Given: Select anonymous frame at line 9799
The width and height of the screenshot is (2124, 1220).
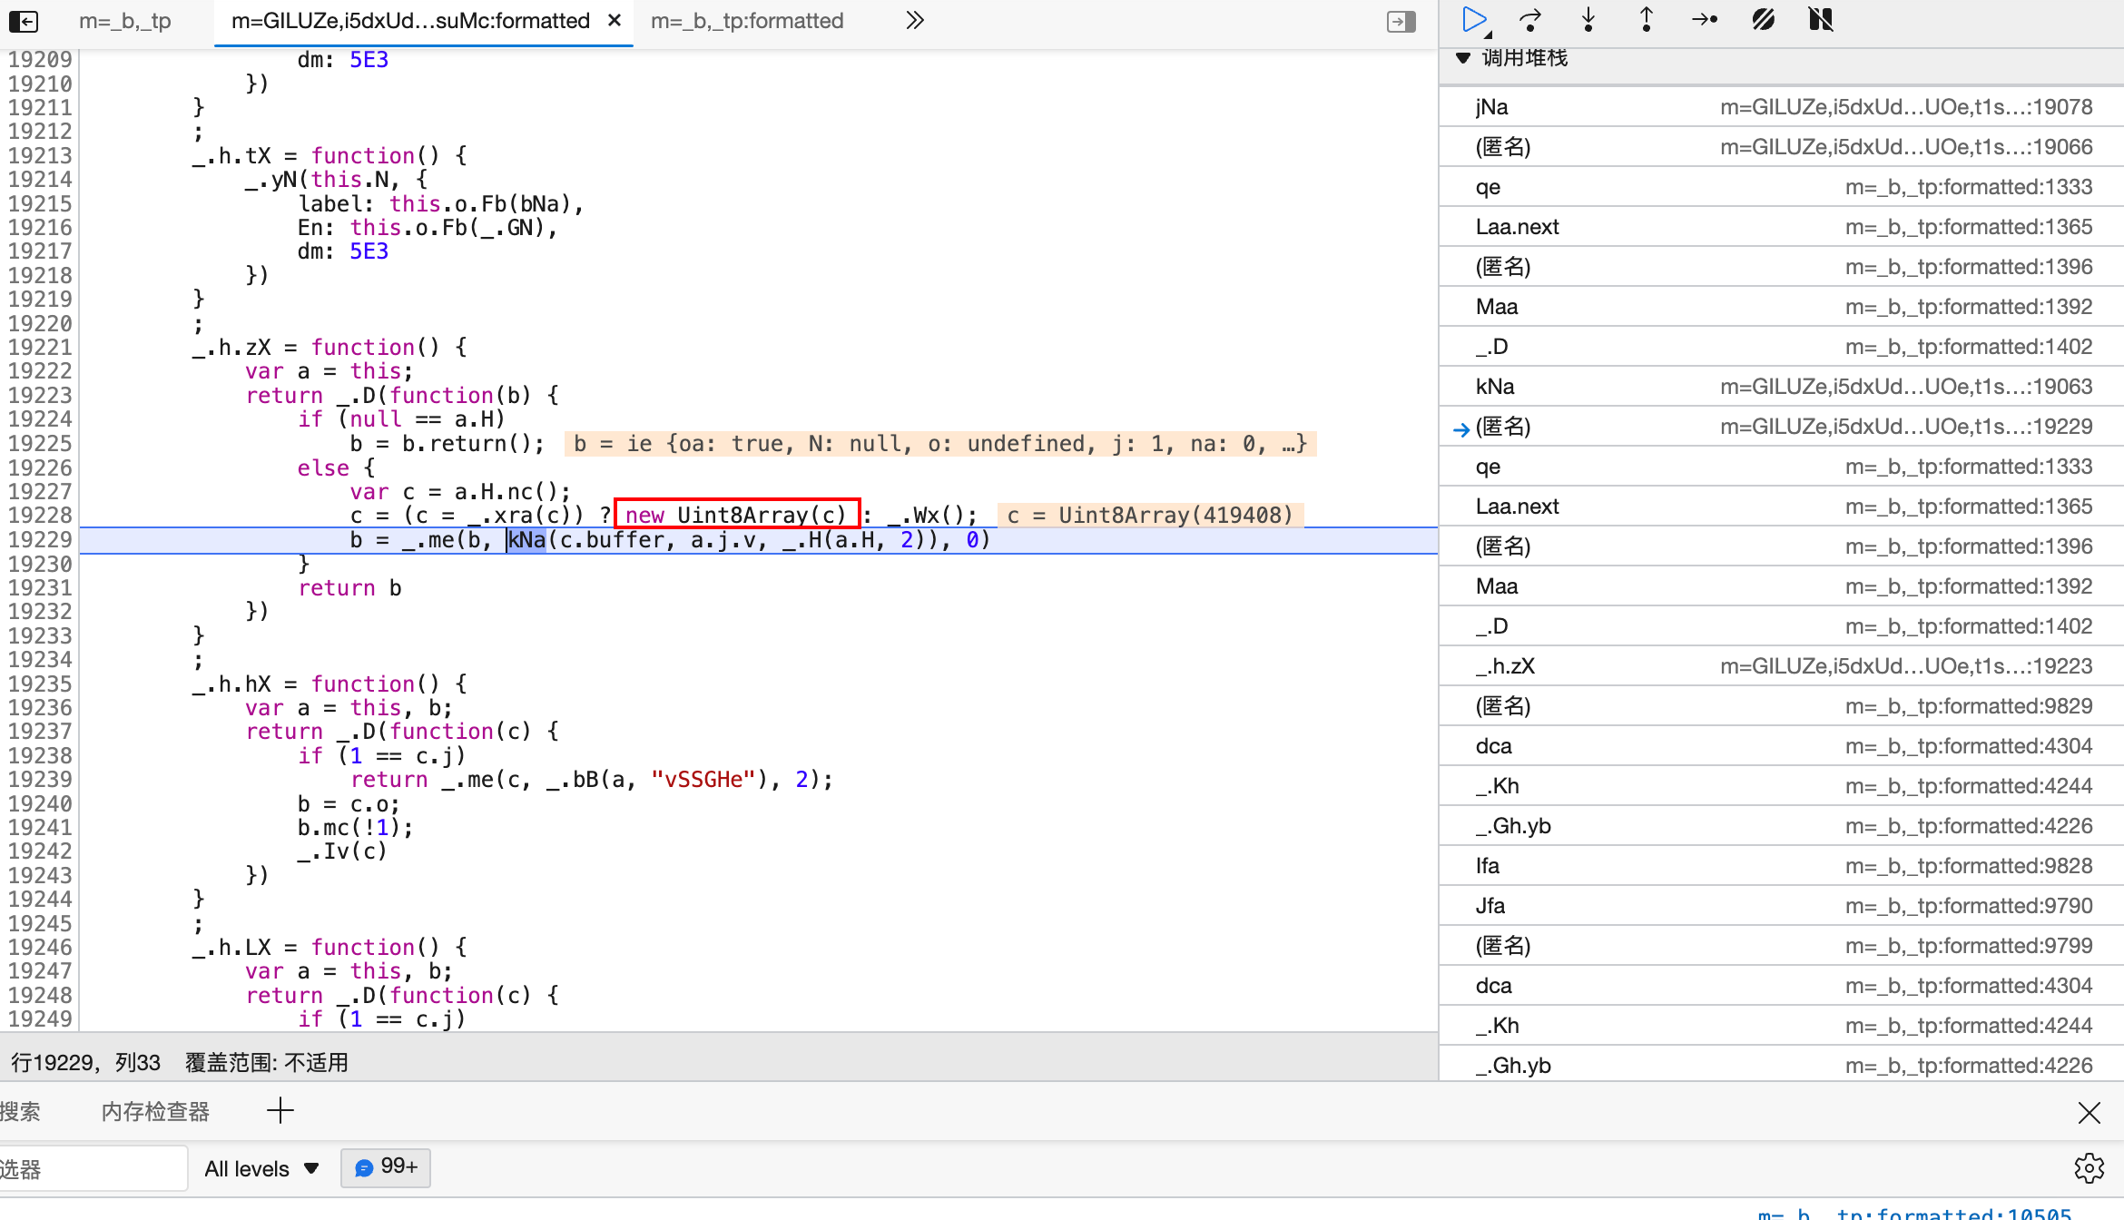Looking at the screenshot, I should 1781,946.
